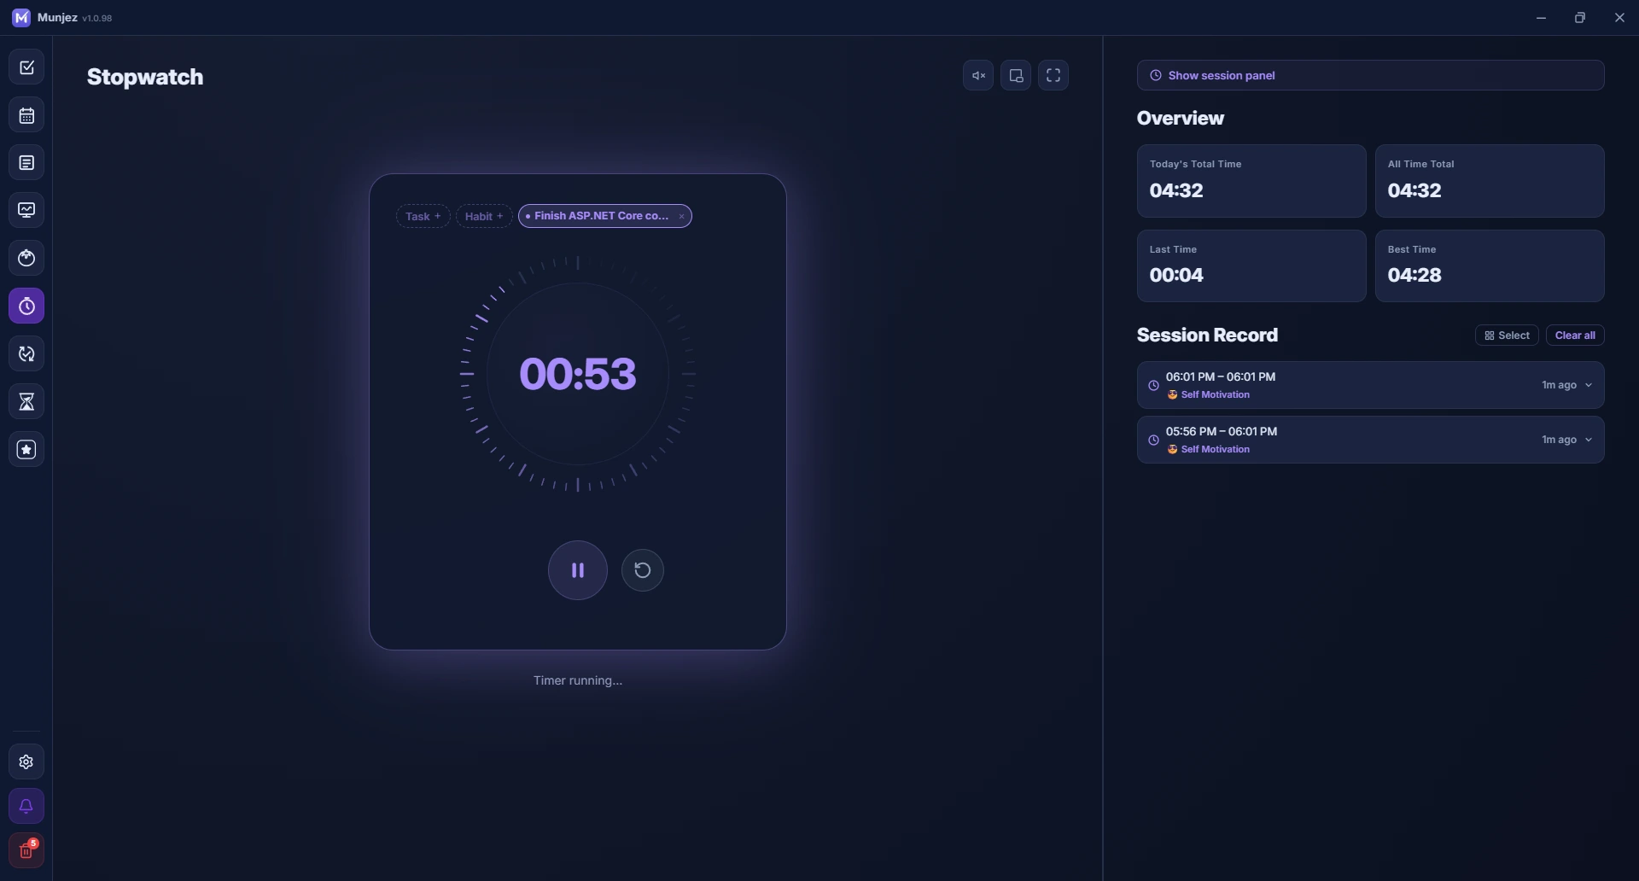Viewport: 1639px width, 881px height.
Task: Open the Tasks checklist sidebar icon
Action: pyautogui.click(x=26, y=67)
